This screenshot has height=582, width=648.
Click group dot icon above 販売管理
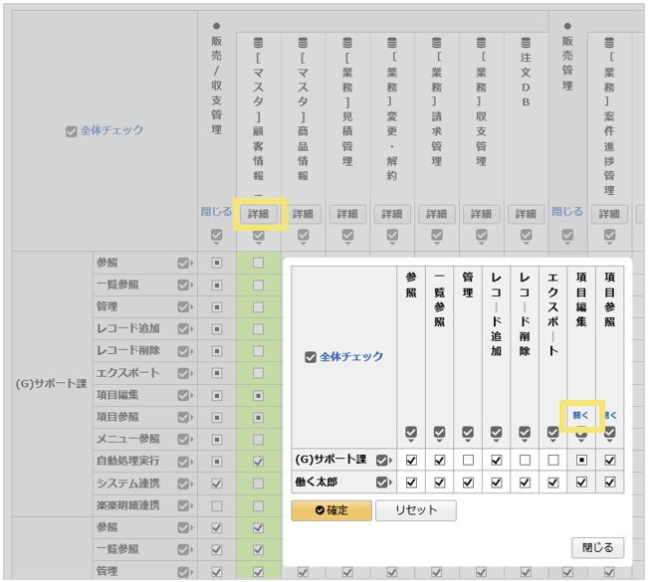[x=567, y=26]
